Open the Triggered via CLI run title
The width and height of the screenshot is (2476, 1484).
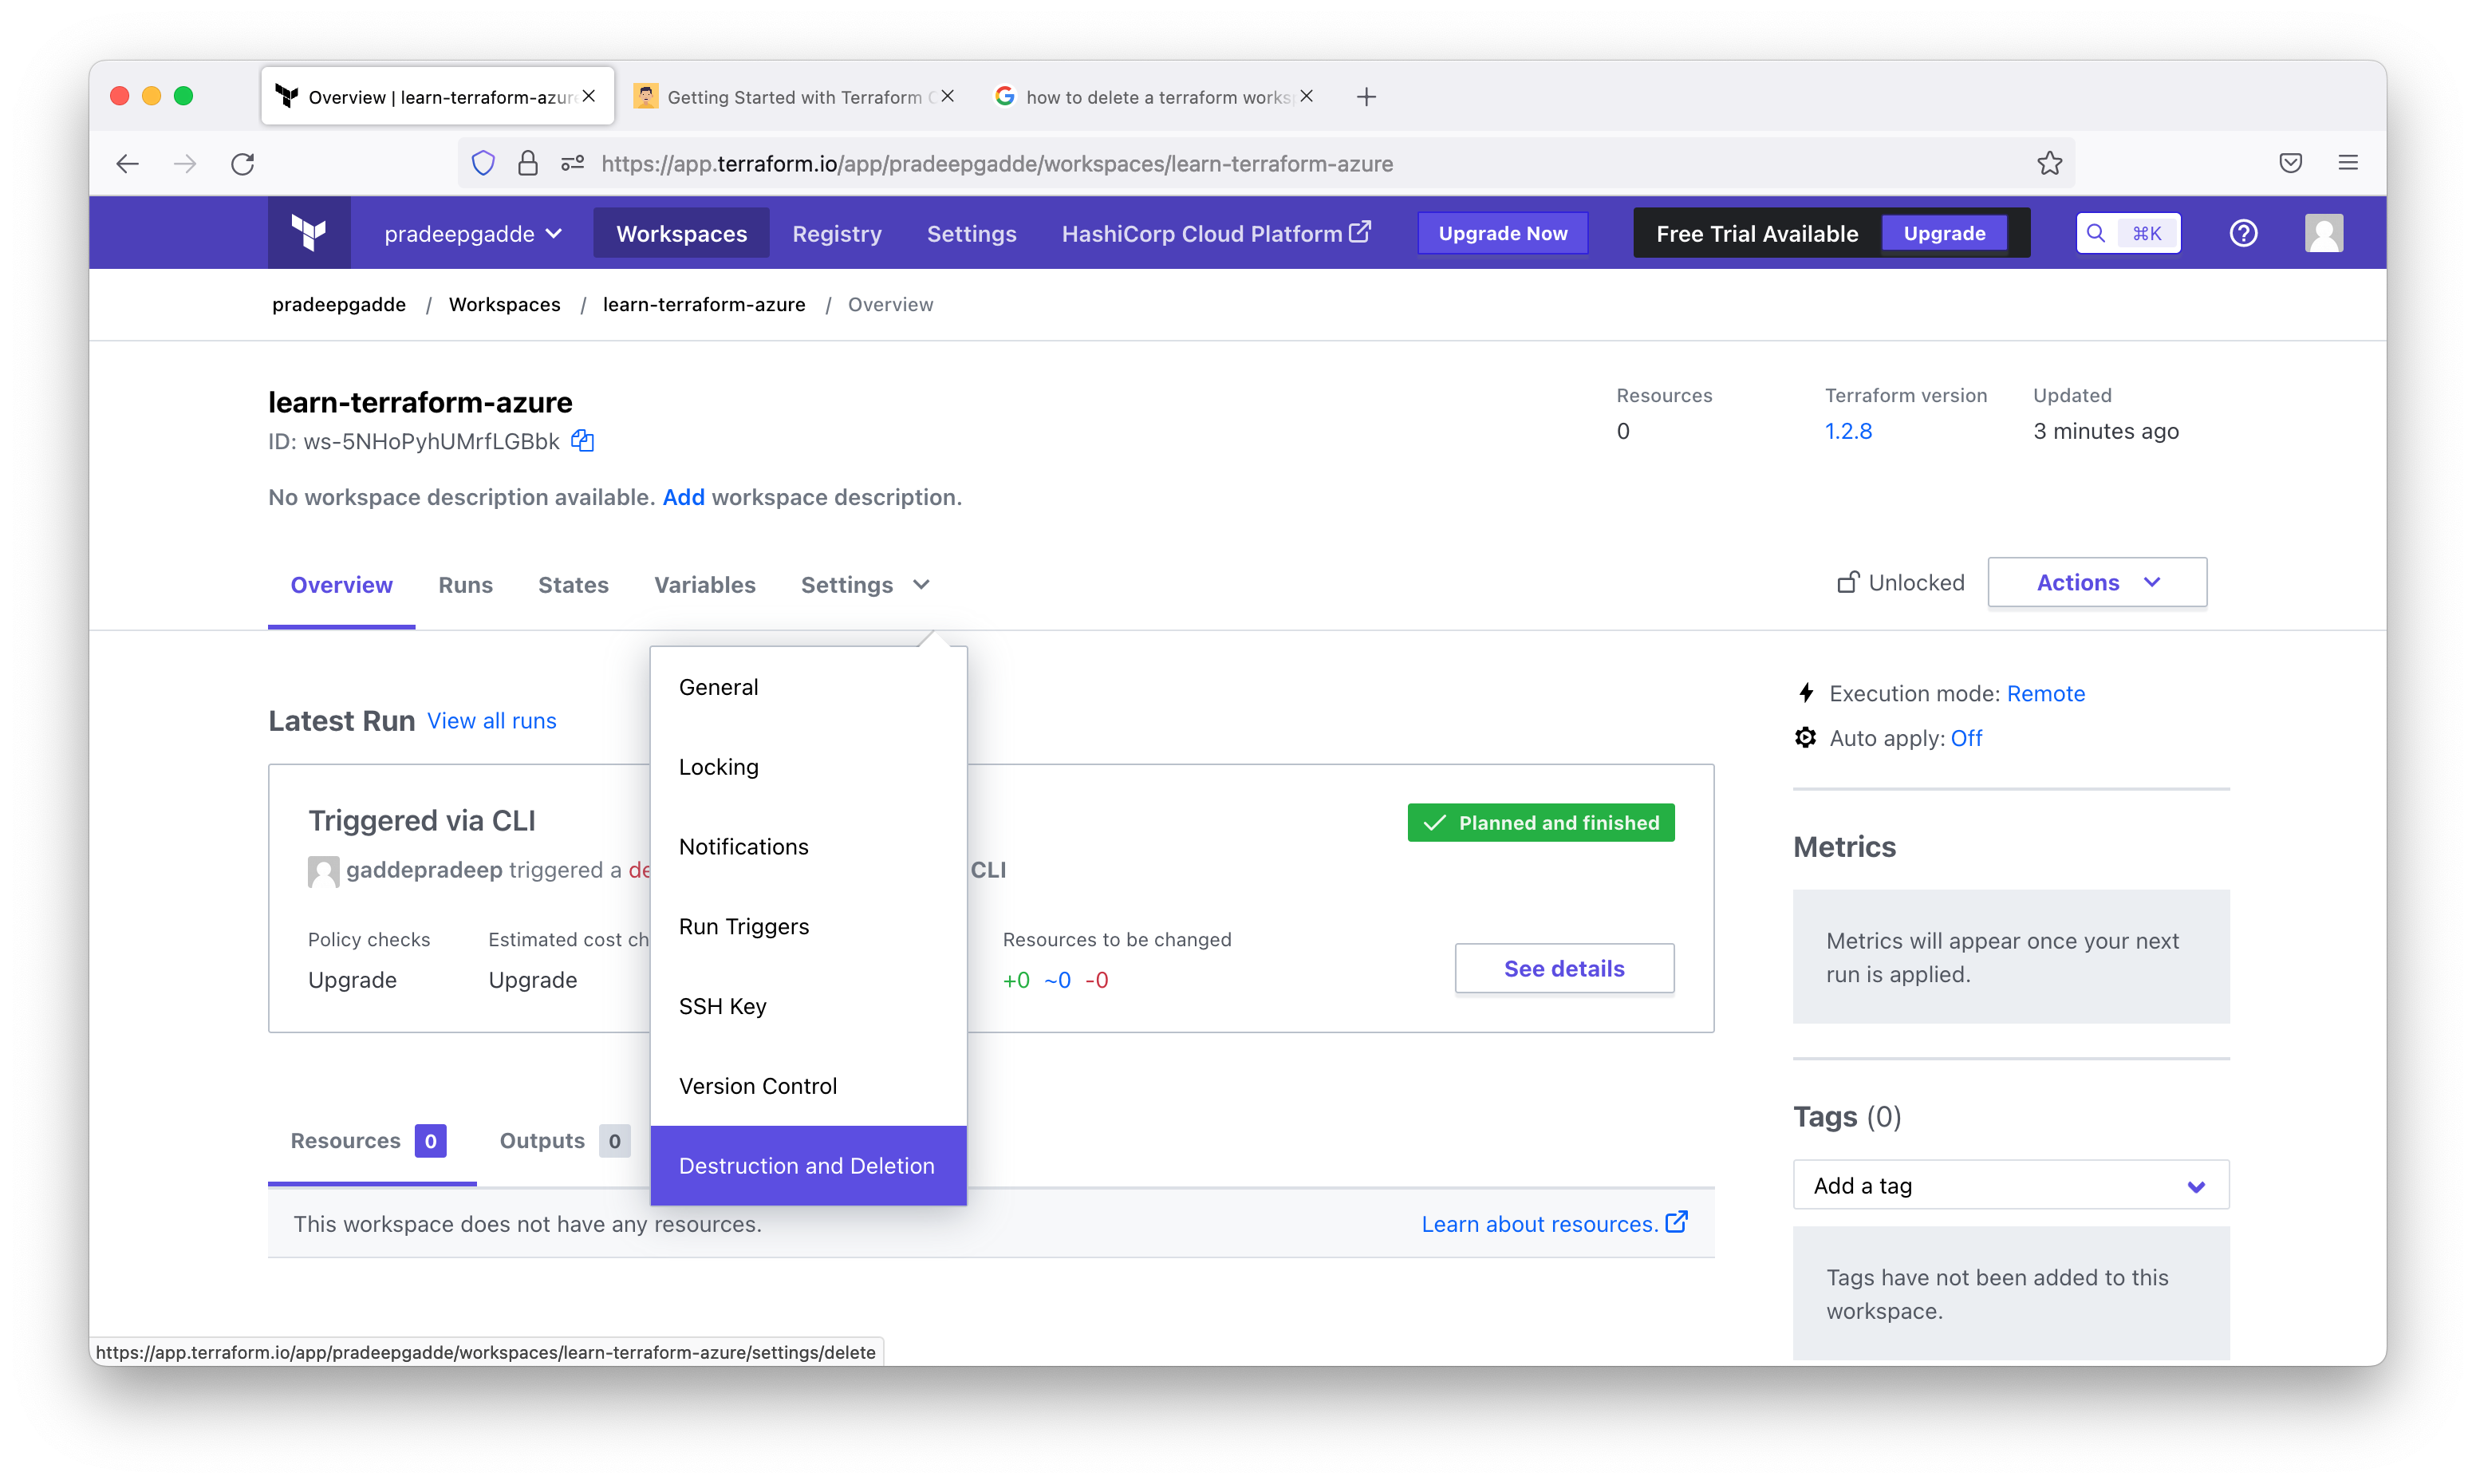coord(422,821)
